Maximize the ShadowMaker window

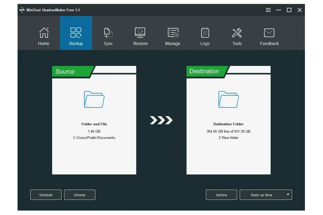[289, 10]
